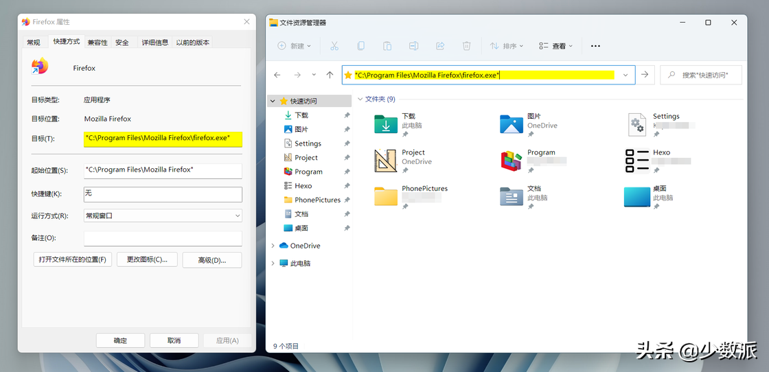Click the Rename icon in toolbar
Viewport: 769px width, 372px height.
[413, 46]
